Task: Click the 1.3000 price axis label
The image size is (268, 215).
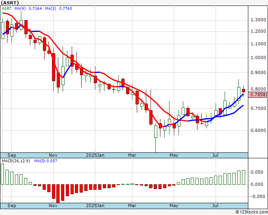Action: tap(258, 20)
